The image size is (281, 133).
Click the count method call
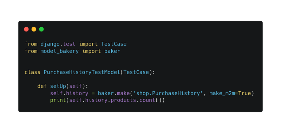[147, 100]
